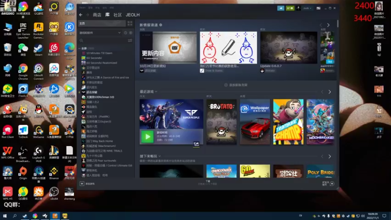The height and width of the screenshot is (220, 391).
Task: Click the library Home button
Action: pyautogui.click(x=102, y=23)
